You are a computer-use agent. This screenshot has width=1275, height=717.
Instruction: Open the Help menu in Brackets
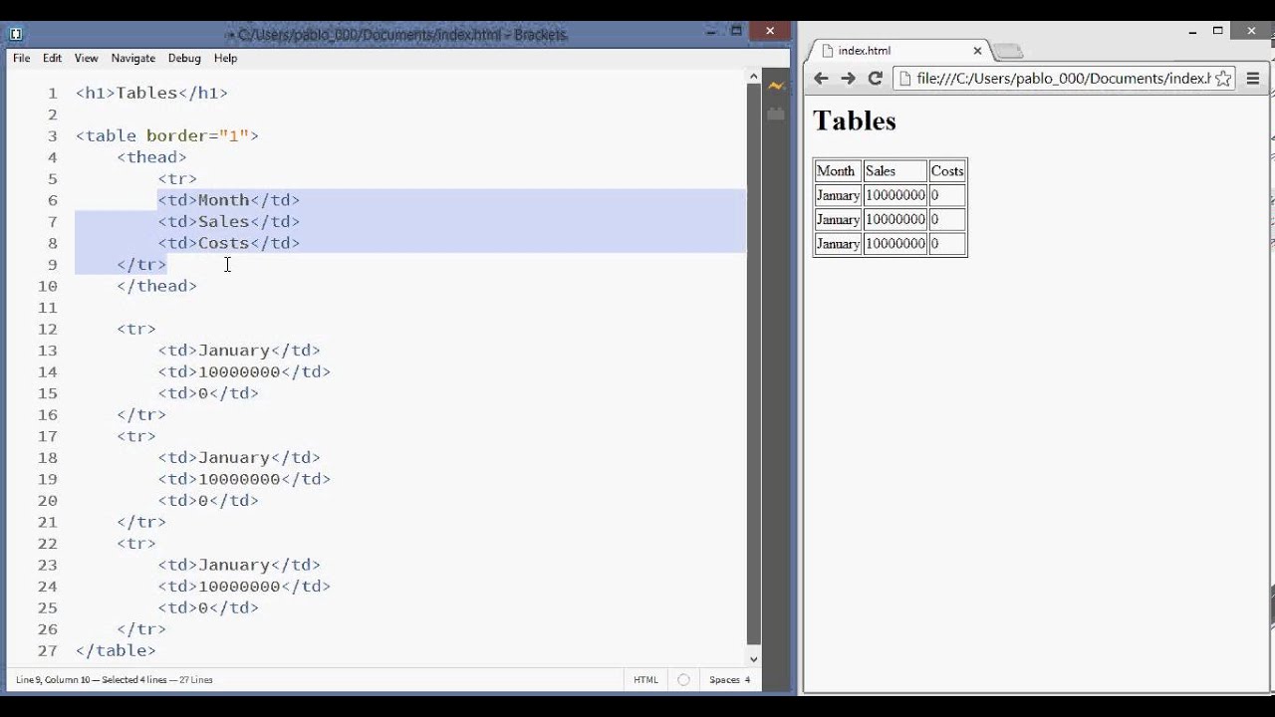tap(225, 58)
